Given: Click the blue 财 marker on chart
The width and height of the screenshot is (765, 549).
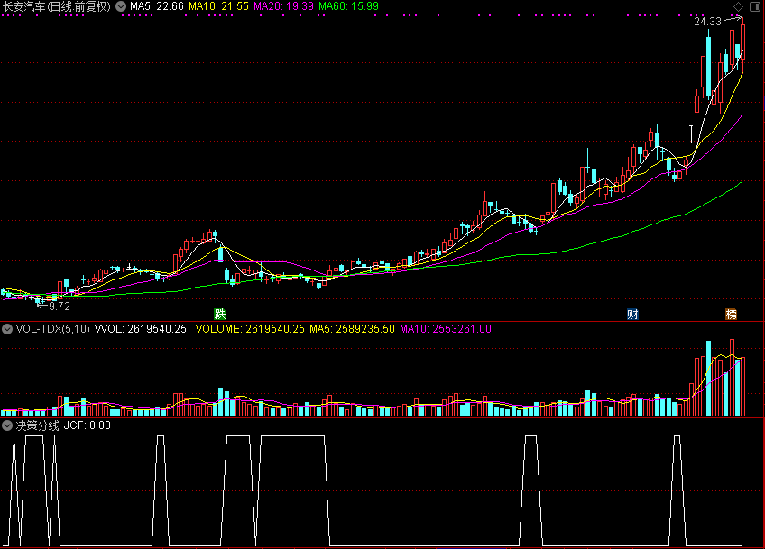Looking at the screenshot, I should [x=632, y=314].
